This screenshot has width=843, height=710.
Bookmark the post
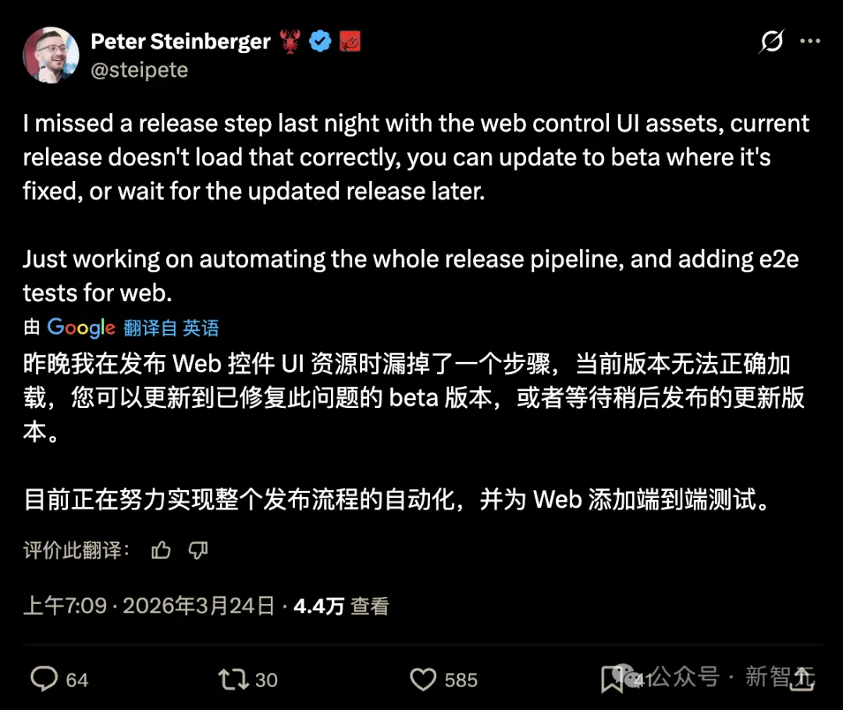[x=611, y=680]
